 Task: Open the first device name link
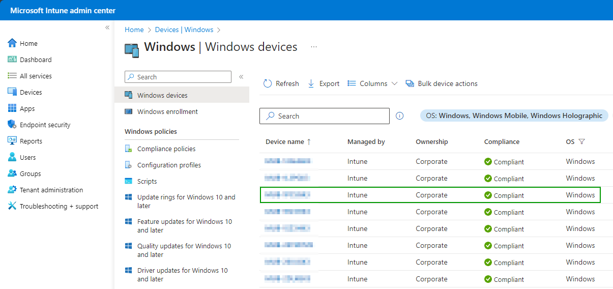(288, 161)
